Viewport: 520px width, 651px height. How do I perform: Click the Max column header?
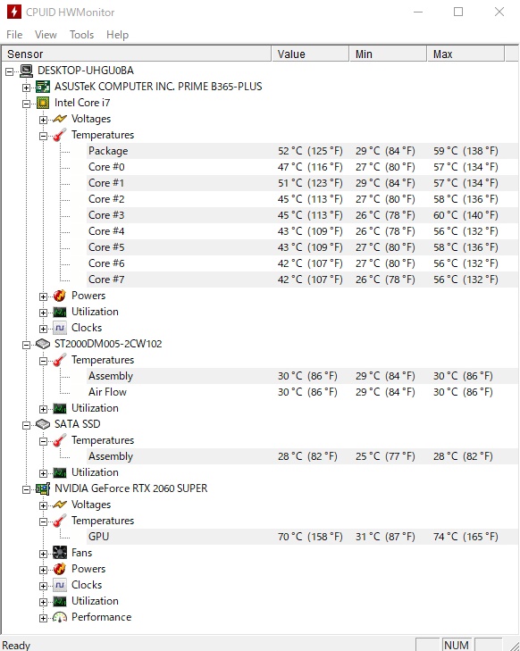tap(465, 54)
